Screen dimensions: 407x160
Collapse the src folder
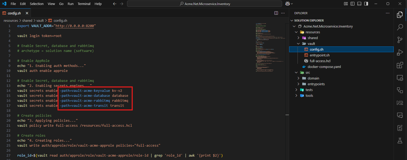pos(296,72)
